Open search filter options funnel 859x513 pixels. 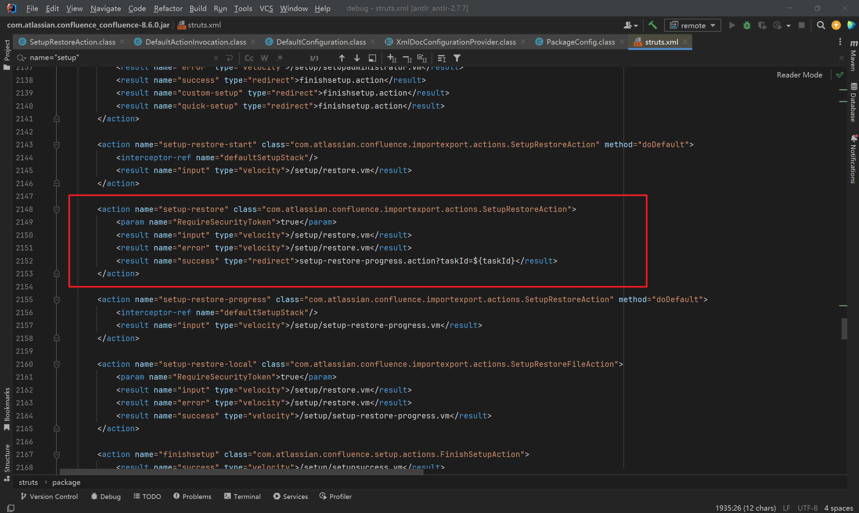tap(457, 58)
